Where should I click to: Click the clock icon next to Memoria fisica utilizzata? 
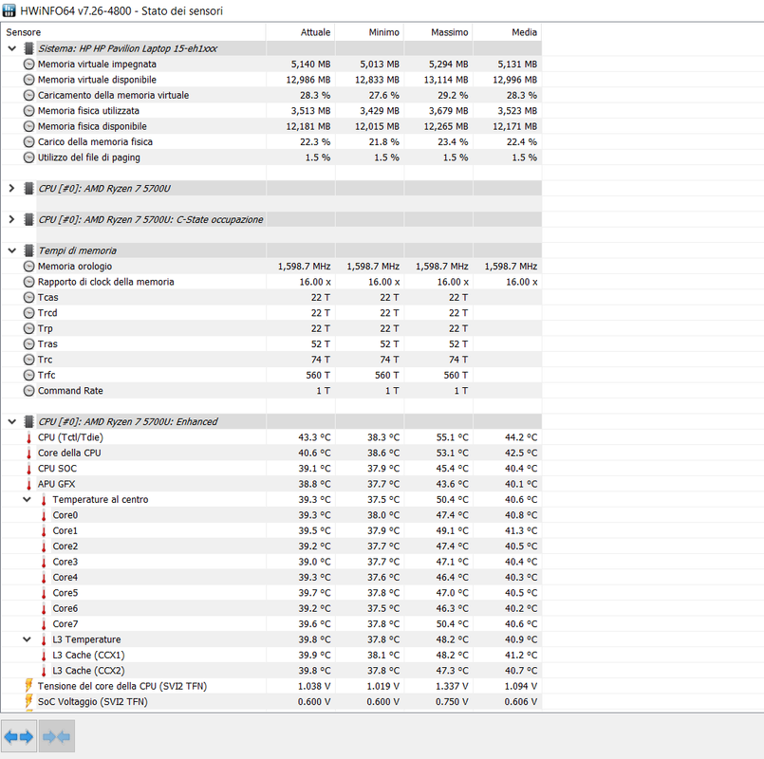pos(29,111)
